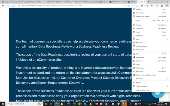Viewport: 170px width, 106px height.
Task: Select New tab in the menu
Action: pyautogui.click(x=151, y=9)
